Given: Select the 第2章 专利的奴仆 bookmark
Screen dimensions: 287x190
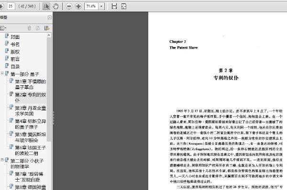Looking at the screenshot, I should click(x=31, y=97).
